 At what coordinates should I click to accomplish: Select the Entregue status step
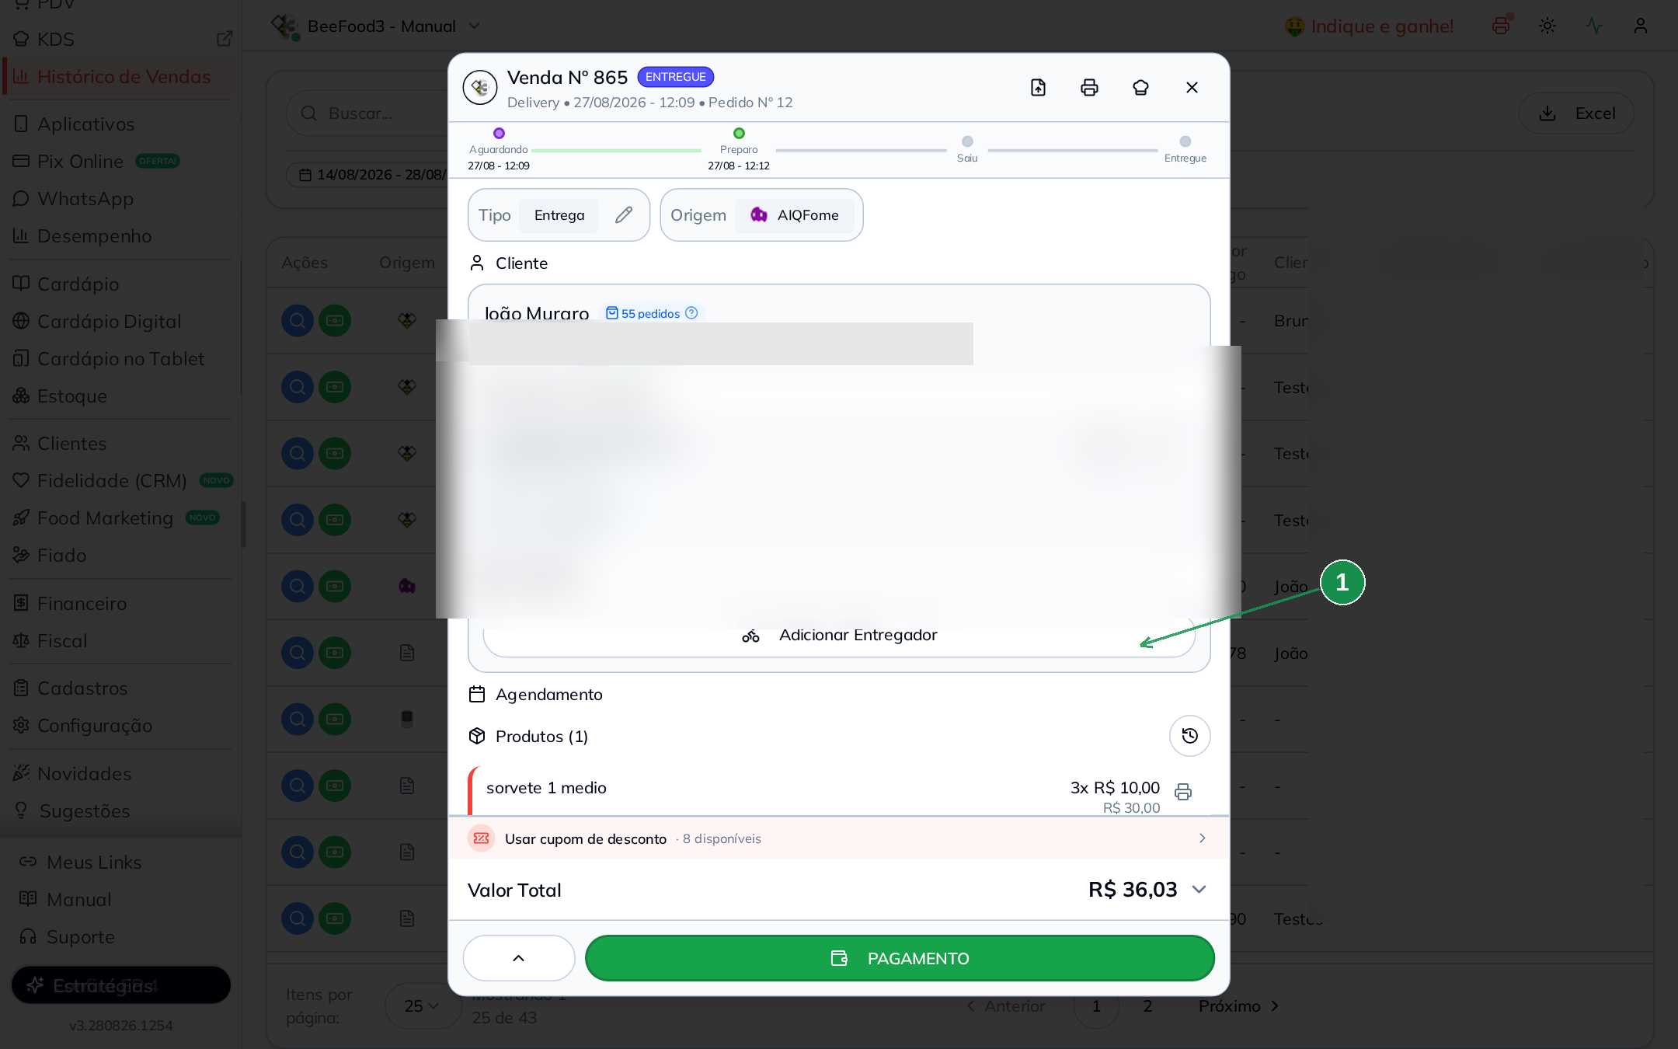1185,149
